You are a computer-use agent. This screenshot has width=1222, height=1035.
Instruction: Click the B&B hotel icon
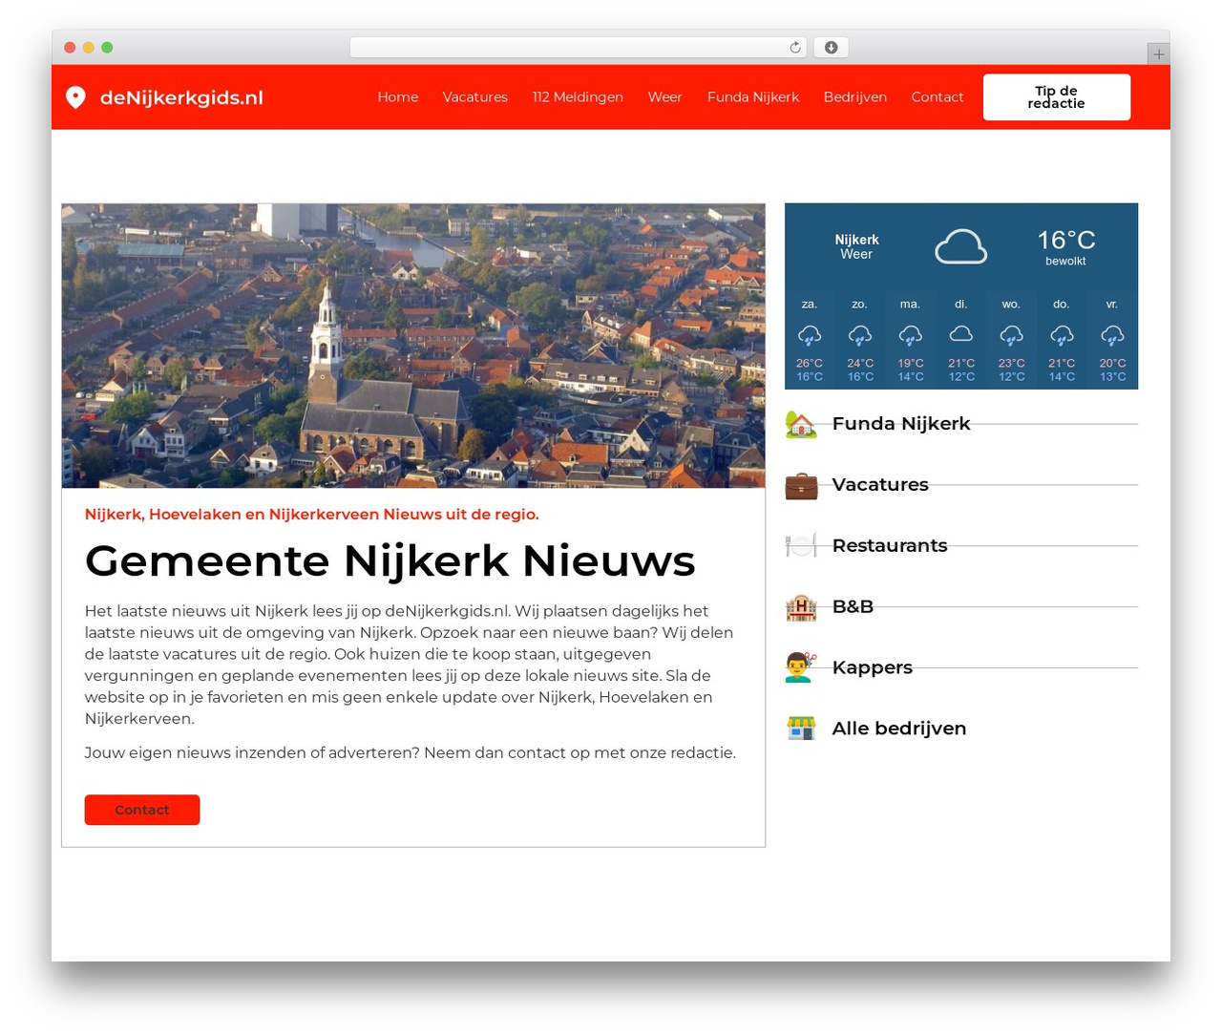(801, 606)
